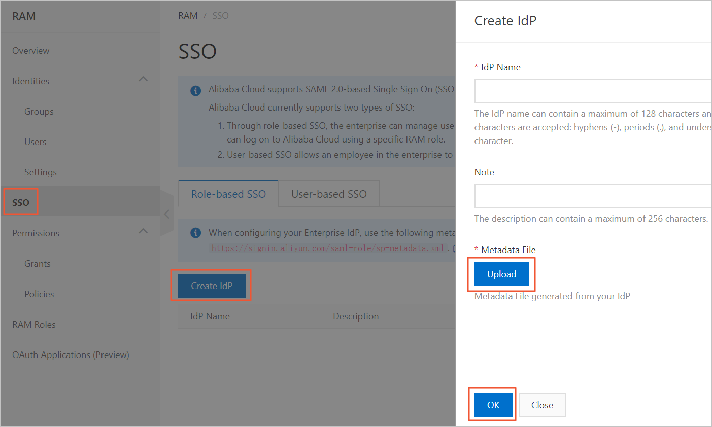Screen dimensions: 712x427
Task: Open the sp-metadata.xml URL link
Action: [x=328, y=248]
